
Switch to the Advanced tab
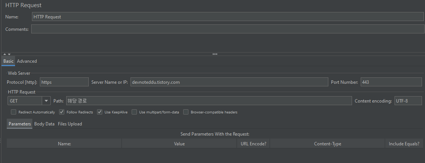(27, 61)
